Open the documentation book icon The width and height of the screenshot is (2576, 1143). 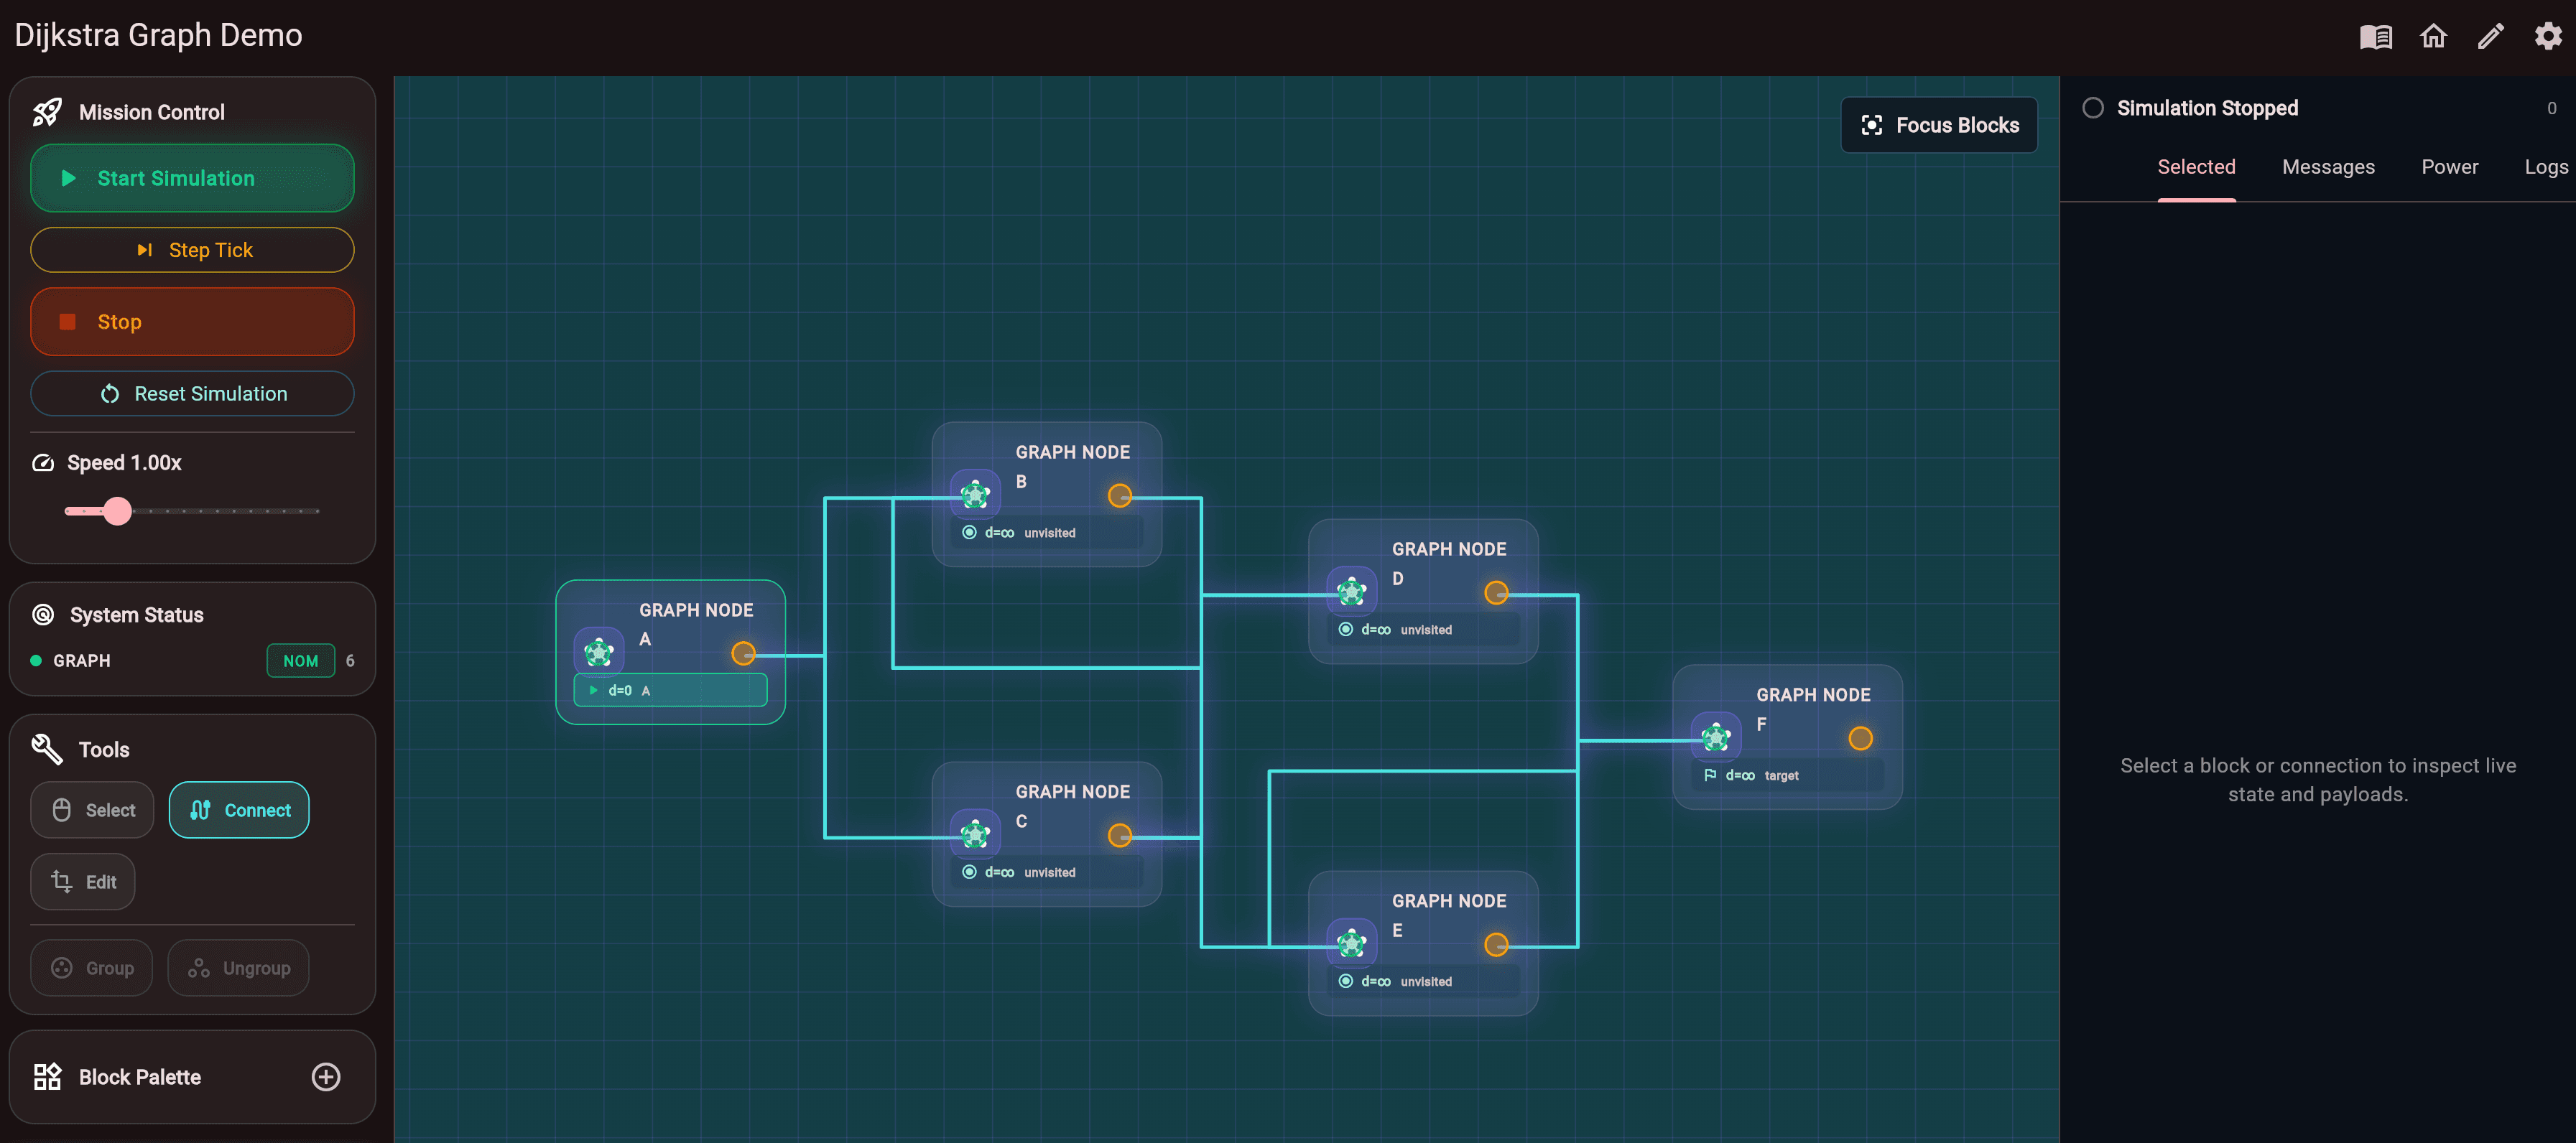tap(2375, 37)
